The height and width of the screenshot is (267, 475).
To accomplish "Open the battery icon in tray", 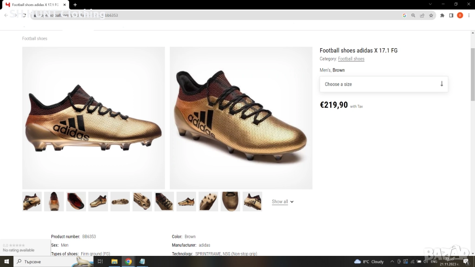I will (x=419, y=261).
